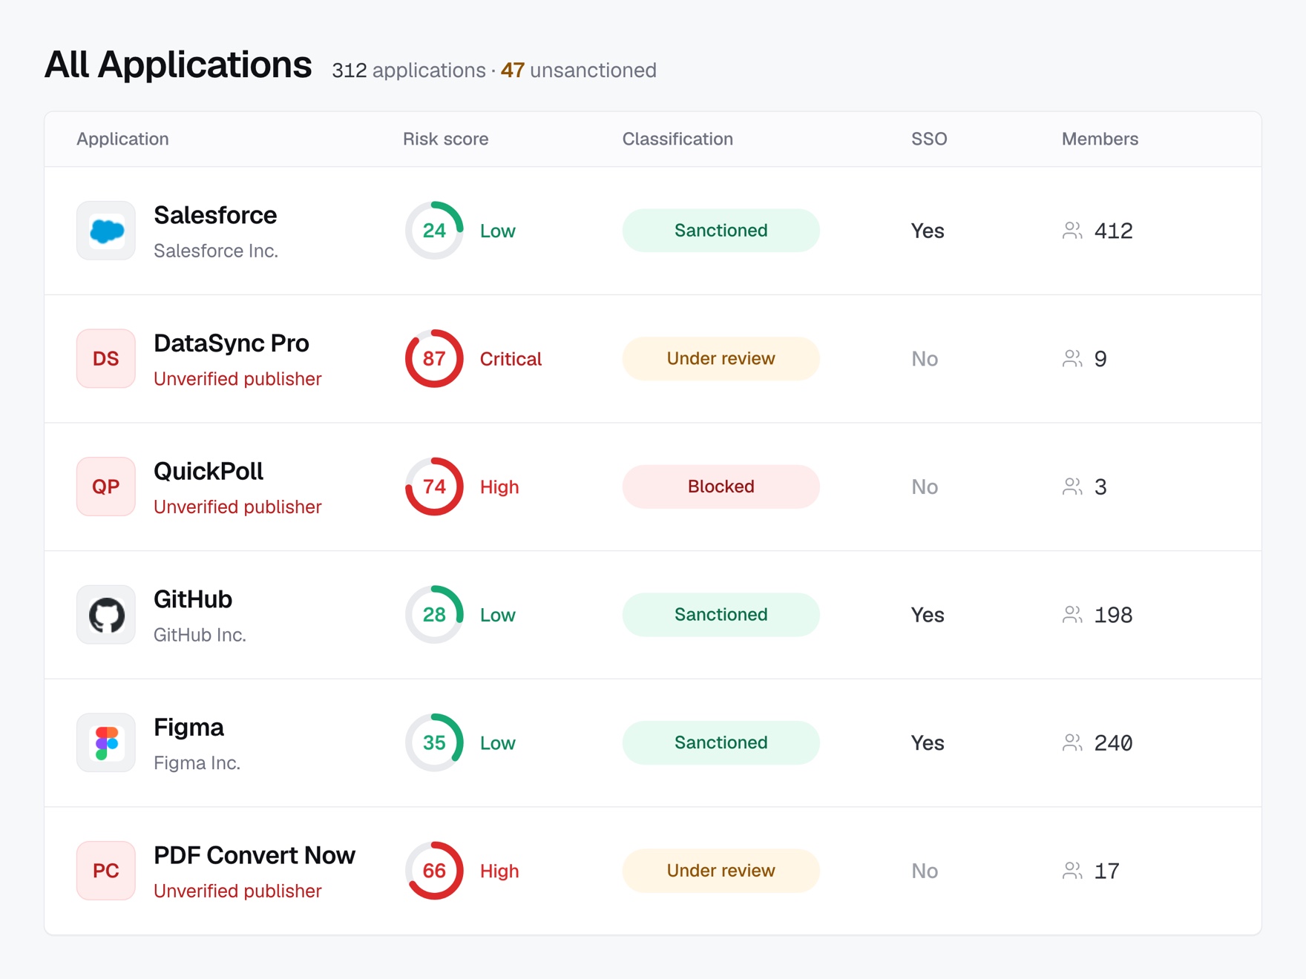Click Sanctioned badge in Salesforce row
Image resolution: width=1306 pixels, height=979 pixels.
[x=721, y=231]
